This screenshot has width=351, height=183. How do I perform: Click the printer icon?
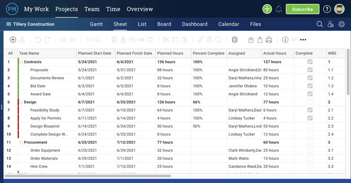pyautogui.click(x=269, y=40)
